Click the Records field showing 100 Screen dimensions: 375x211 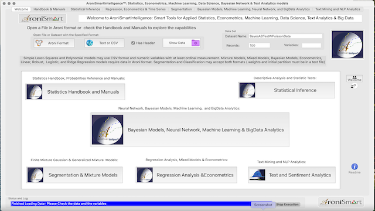[259, 45]
